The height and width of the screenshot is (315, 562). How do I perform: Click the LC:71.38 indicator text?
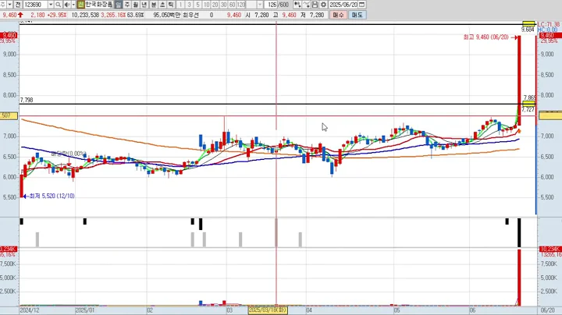[x=549, y=24]
